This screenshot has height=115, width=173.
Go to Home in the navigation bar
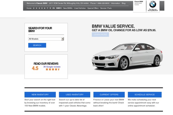pos(29,8)
